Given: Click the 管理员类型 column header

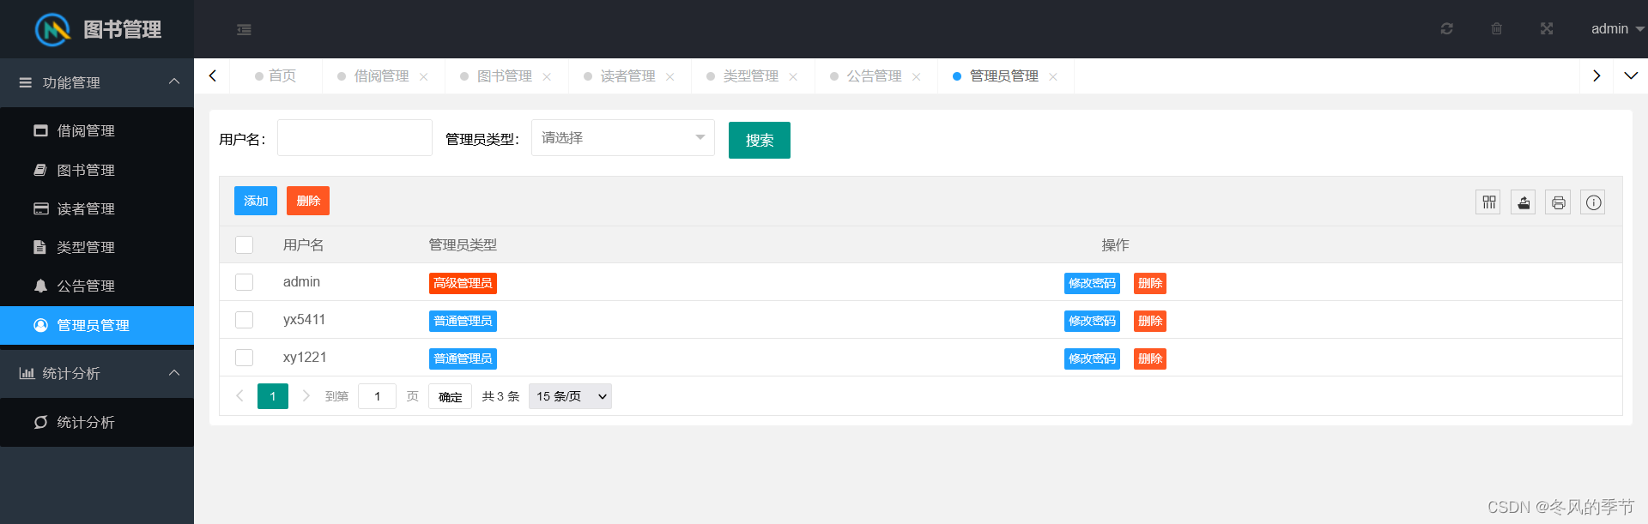Looking at the screenshot, I should pos(463,244).
